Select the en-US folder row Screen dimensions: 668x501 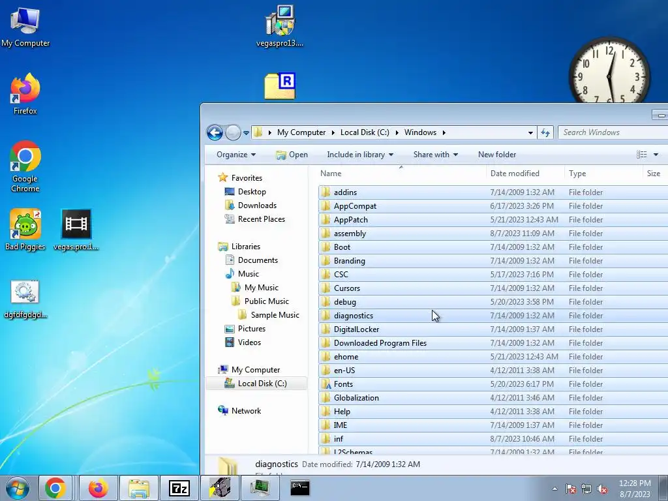coord(493,371)
